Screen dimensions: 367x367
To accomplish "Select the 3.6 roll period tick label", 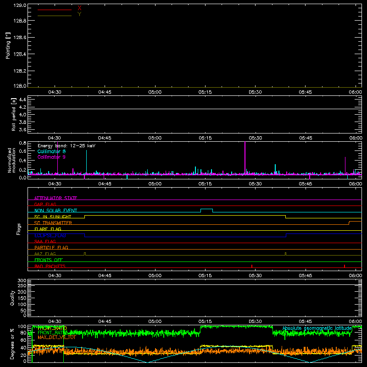I will (22, 130).
